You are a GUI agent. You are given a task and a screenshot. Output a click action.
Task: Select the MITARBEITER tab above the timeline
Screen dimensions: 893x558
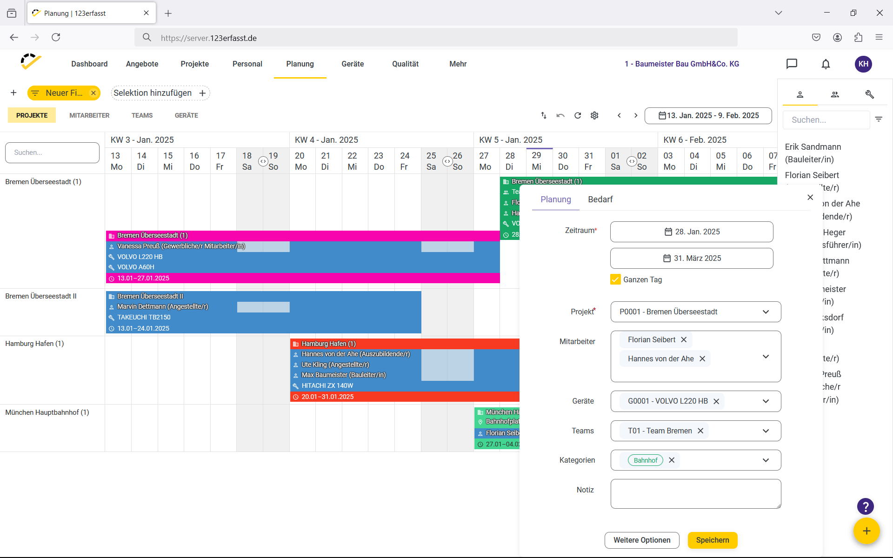pyautogui.click(x=89, y=115)
